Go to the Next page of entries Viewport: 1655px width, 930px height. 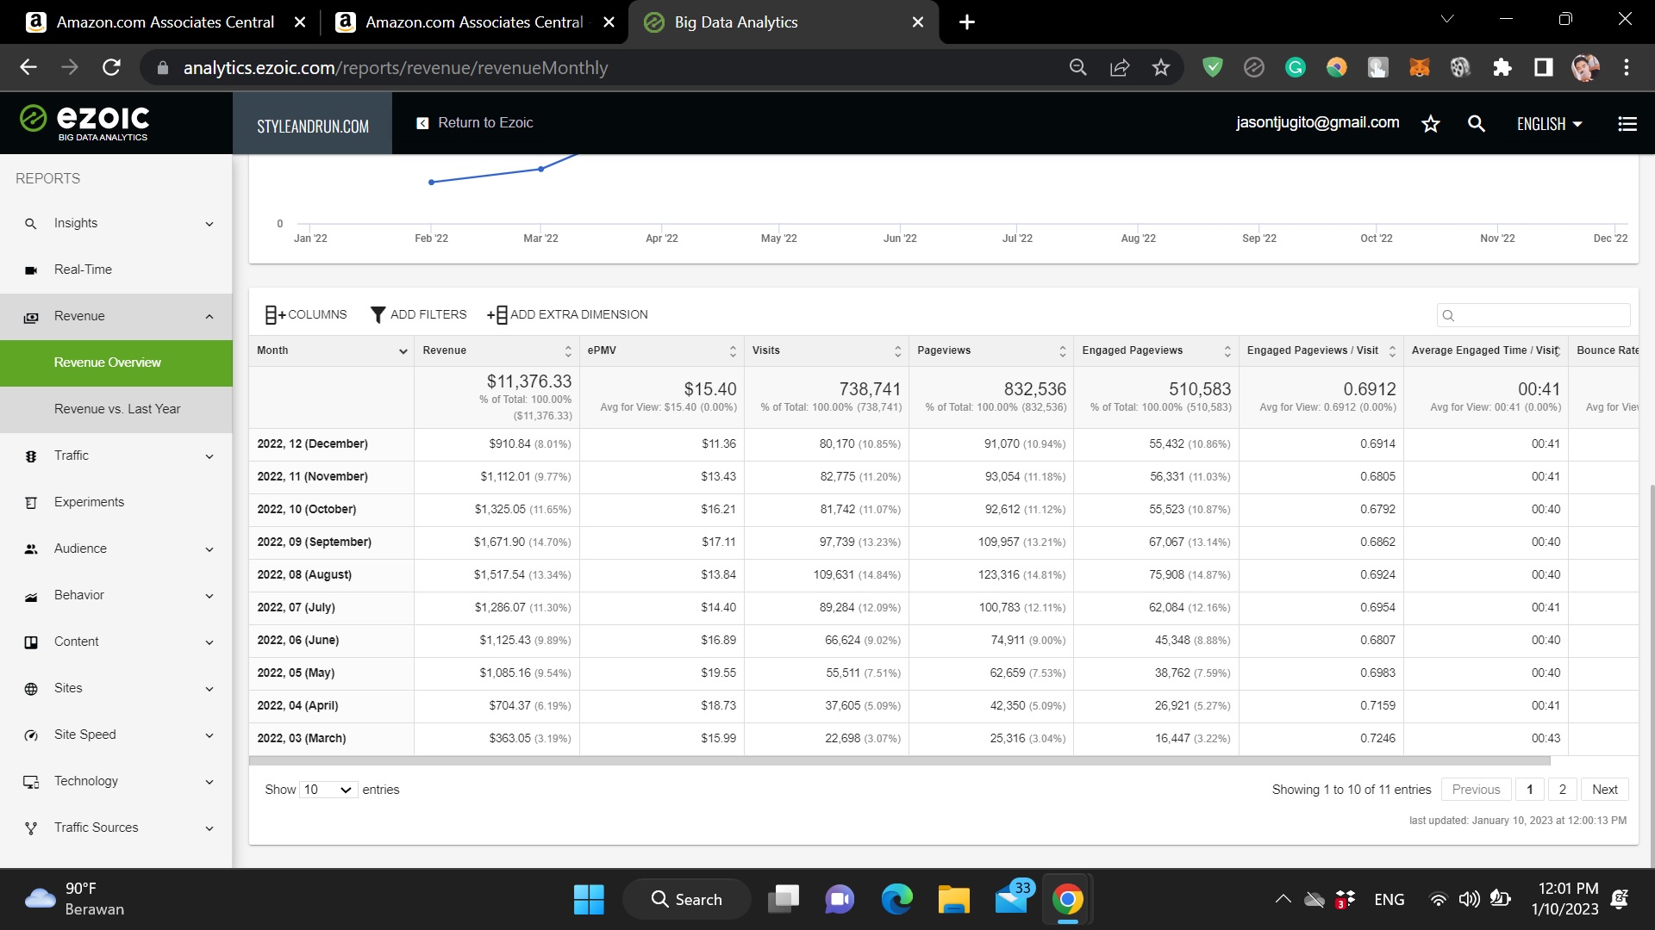1604,790
